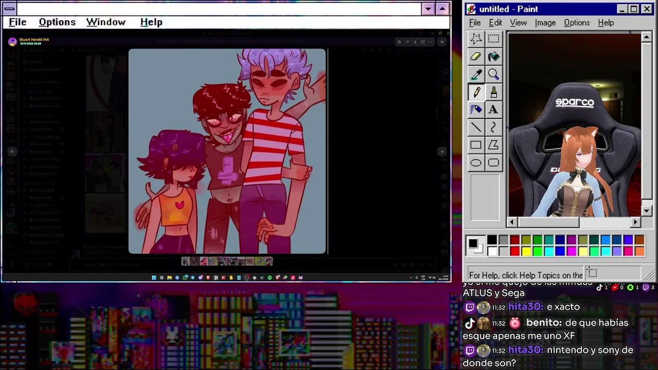Open Paint's View menu
The width and height of the screenshot is (658, 370).
(518, 23)
